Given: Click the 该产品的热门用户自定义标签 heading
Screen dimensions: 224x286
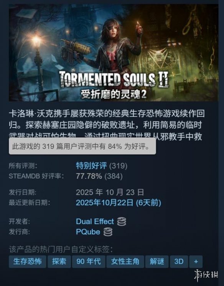Looking at the screenshot, I should pos(61,249).
